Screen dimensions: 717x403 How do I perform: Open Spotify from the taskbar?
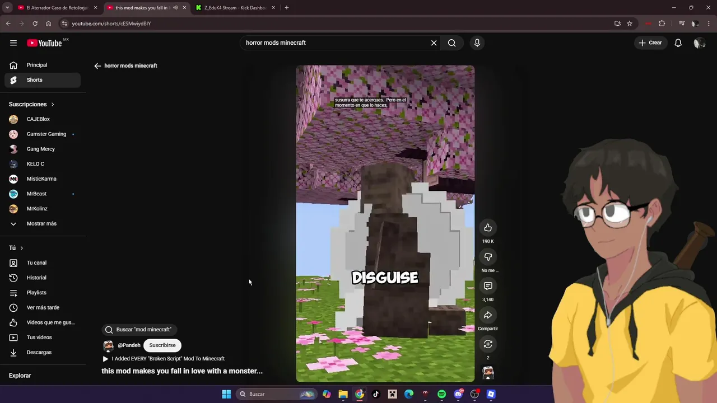coord(441,394)
